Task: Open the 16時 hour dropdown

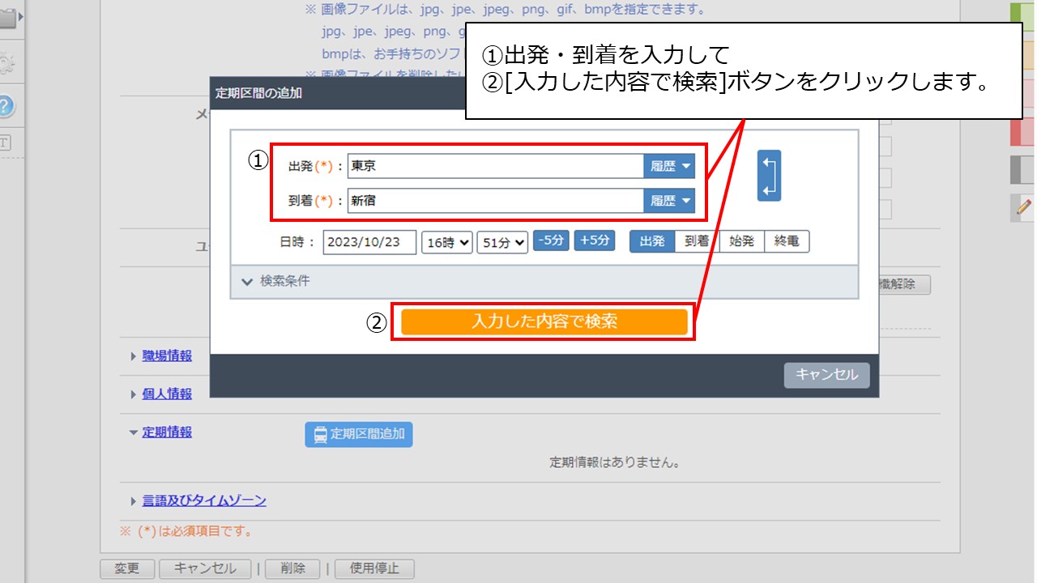Action: pyautogui.click(x=446, y=240)
